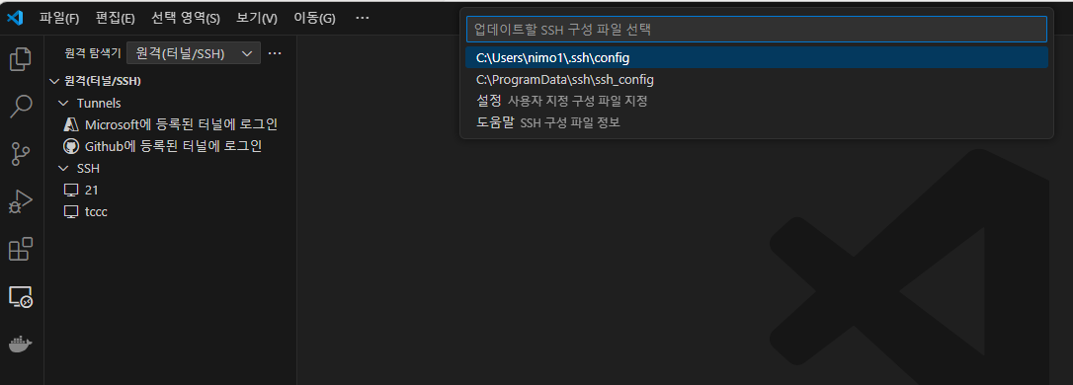Open 선택 영역(S) menu

pos(186,19)
